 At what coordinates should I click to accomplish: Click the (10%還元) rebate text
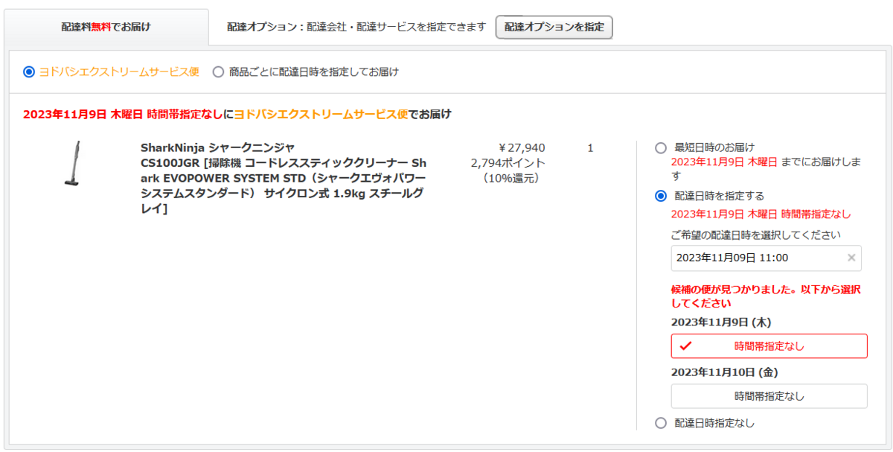point(510,179)
